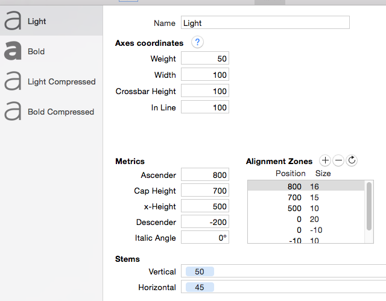Select alignment zone row 0 20

pyautogui.click(x=306, y=219)
